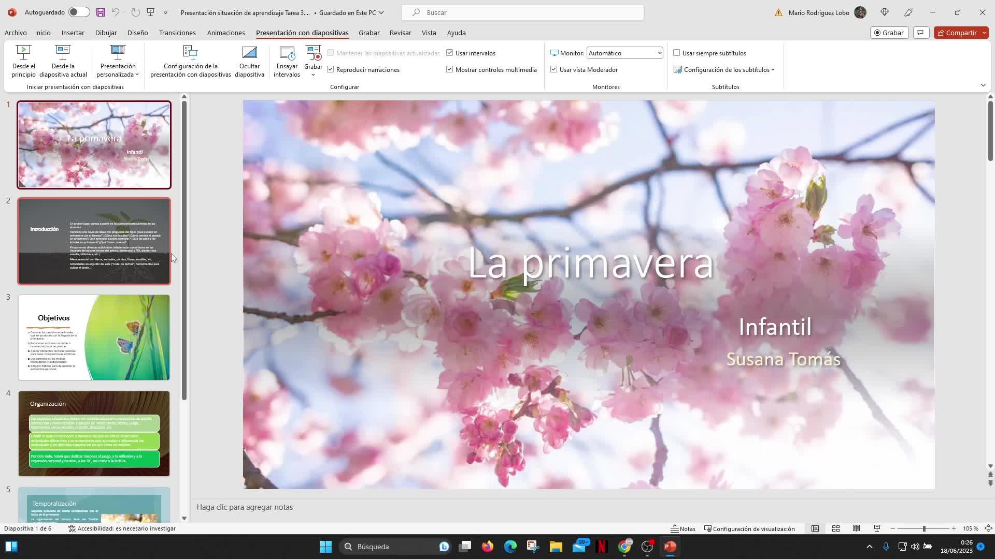Viewport: 995px width, 559px height.
Task: Click the Ocultar diapositiva icon
Action: coord(249,52)
